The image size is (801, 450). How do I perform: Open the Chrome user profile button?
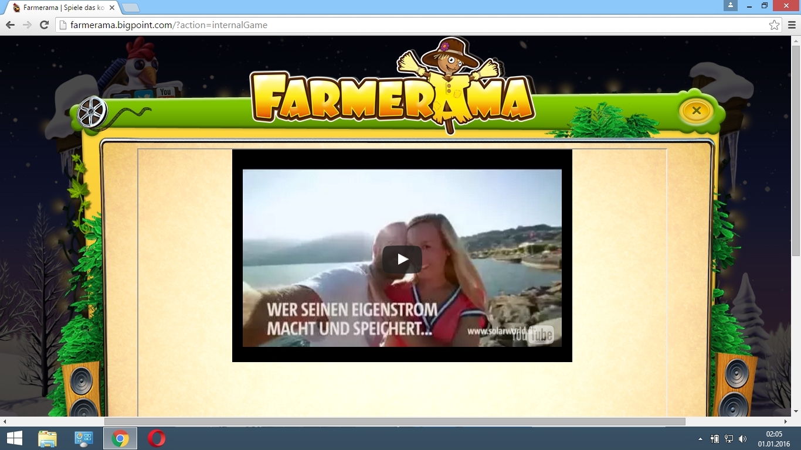730,5
